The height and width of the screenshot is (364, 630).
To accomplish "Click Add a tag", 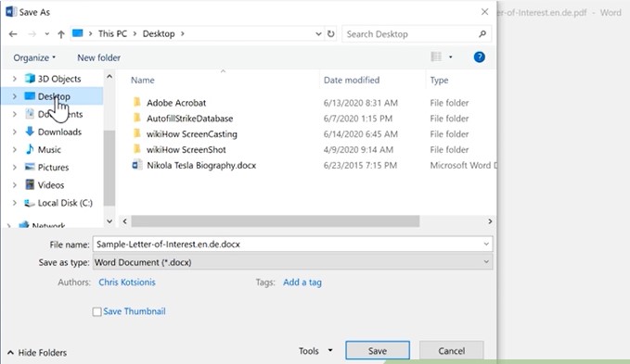I will point(302,282).
